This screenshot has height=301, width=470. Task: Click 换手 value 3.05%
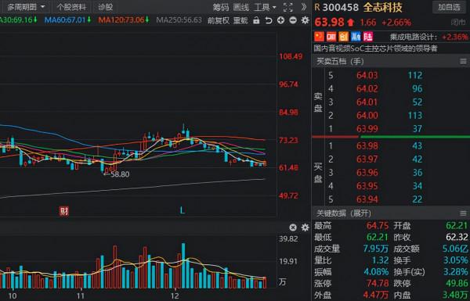click(455, 260)
